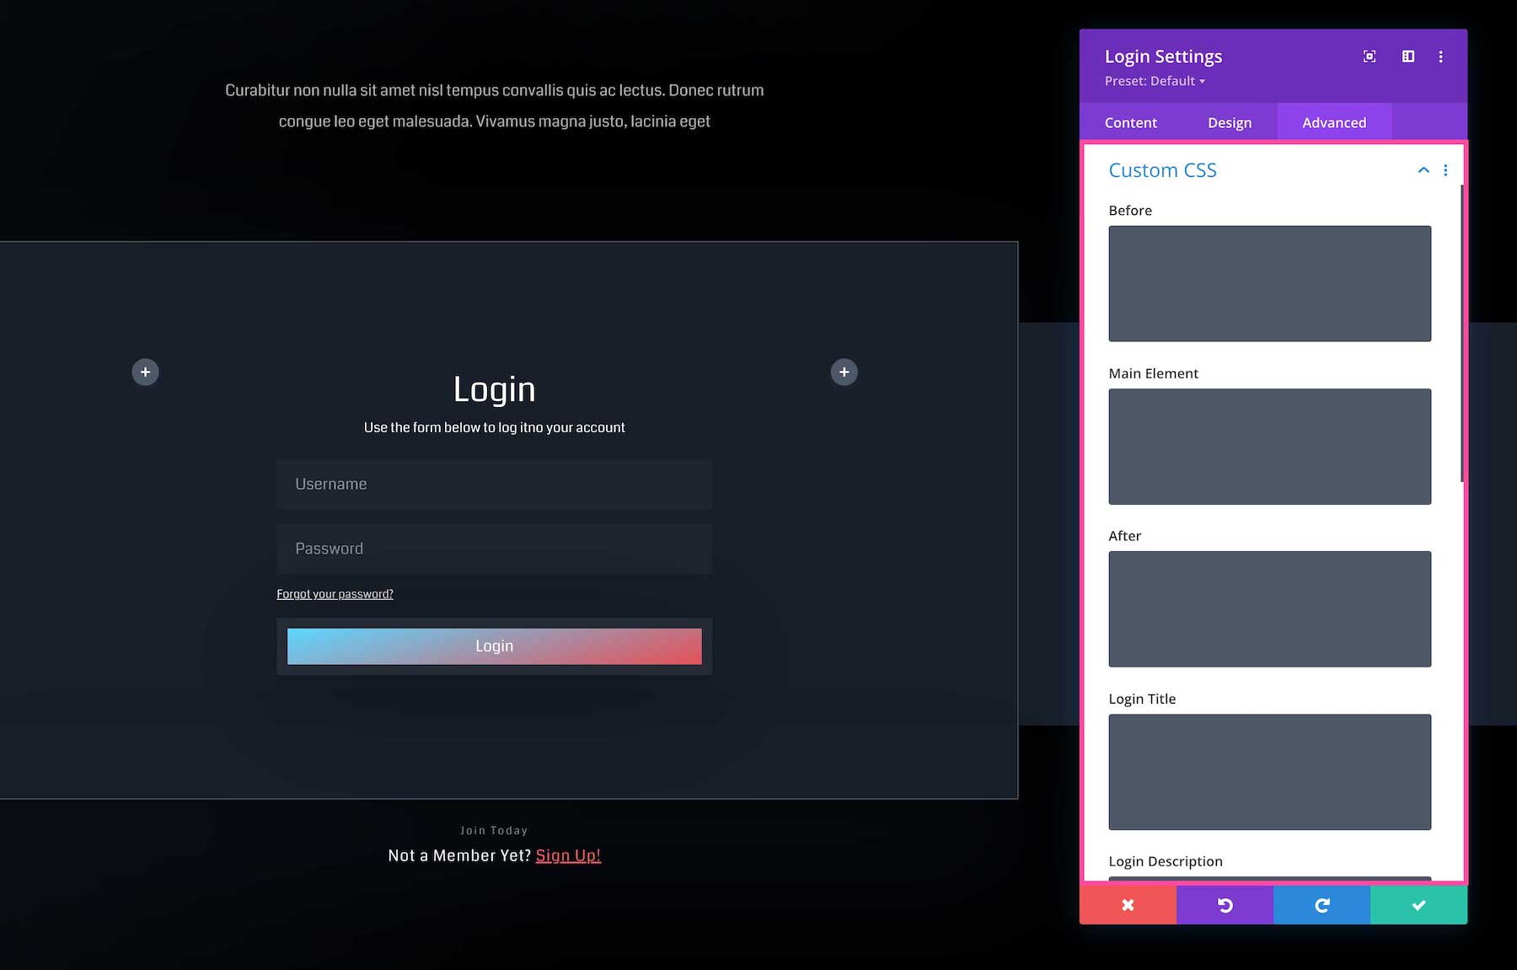Click the left plus icon to add content
1517x970 pixels.
(x=145, y=372)
